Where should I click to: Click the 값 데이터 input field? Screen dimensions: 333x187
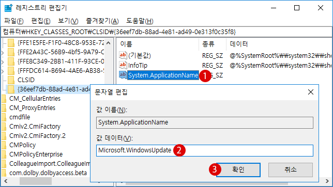(205, 150)
